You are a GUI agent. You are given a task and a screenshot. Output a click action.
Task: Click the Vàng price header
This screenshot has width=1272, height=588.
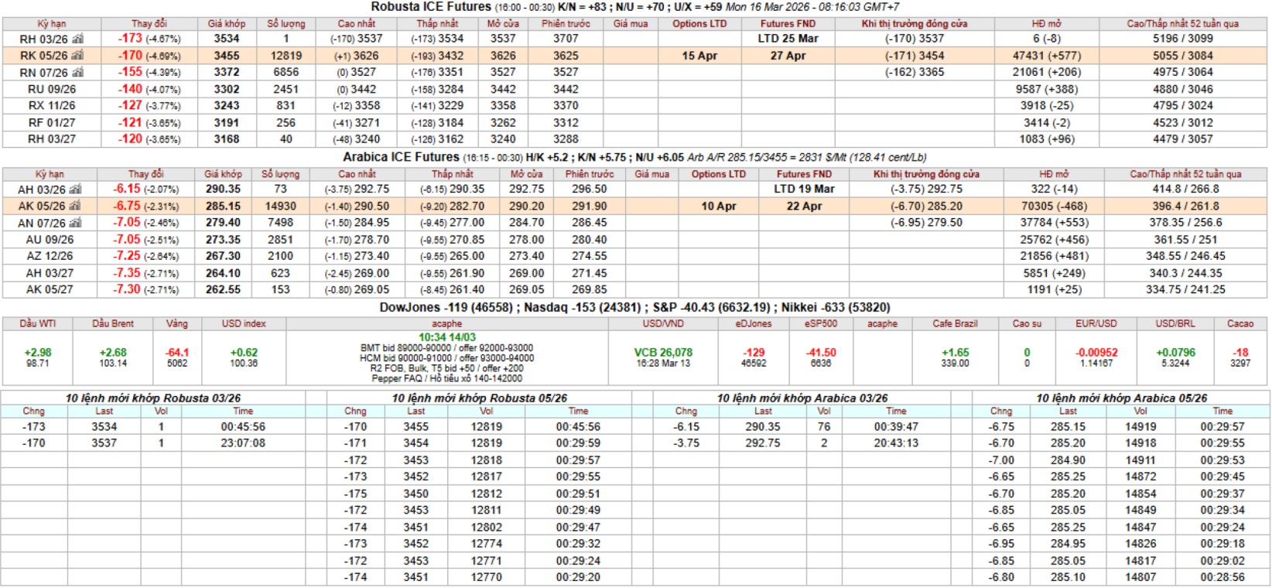[x=177, y=323]
